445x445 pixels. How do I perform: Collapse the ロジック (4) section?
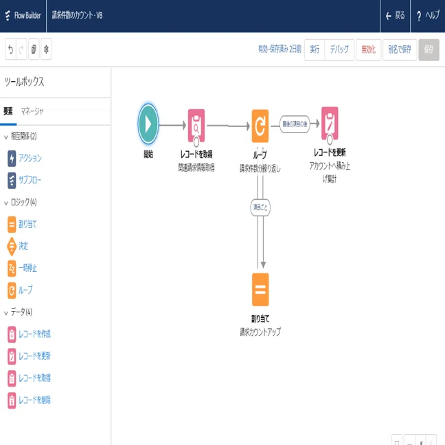(5, 203)
